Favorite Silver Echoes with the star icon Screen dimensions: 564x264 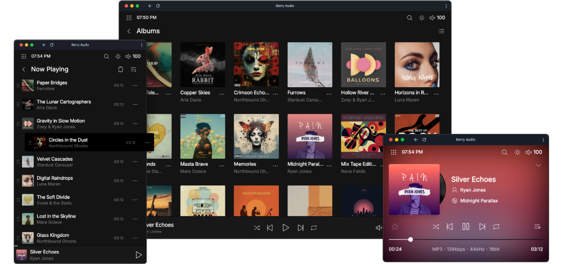[394, 227]
